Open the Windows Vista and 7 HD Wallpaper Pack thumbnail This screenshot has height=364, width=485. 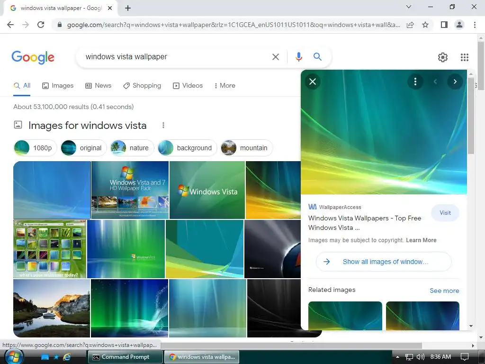coord(130,190)
